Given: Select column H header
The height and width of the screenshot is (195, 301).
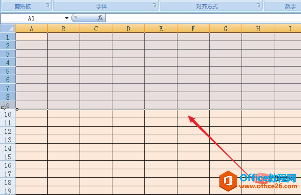Looking at the screenshot, I should click(x=258, y=29).
